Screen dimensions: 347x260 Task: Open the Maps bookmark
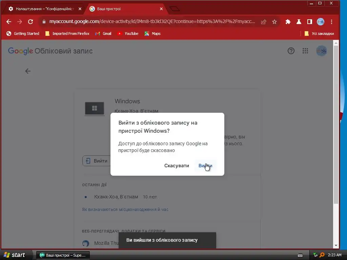coord(152,34)
